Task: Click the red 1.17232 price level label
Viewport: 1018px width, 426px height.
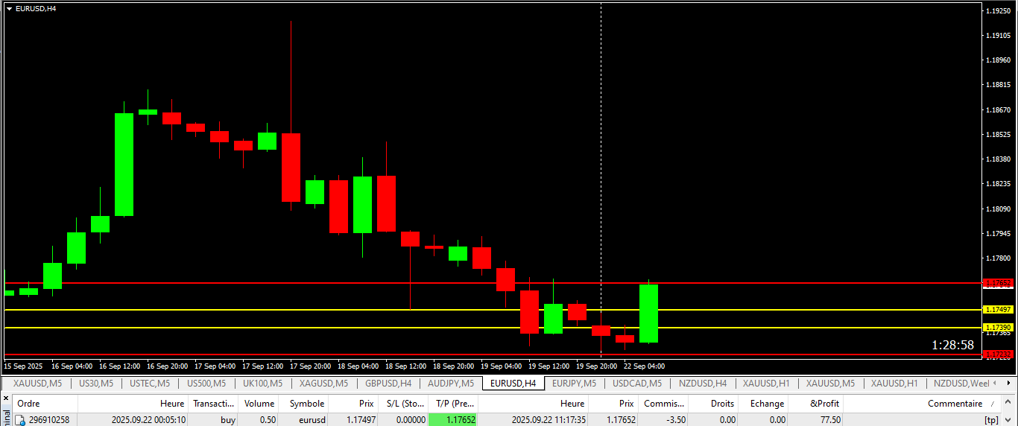Action: pos(998,355)
